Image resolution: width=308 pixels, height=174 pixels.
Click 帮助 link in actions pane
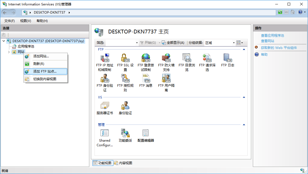pyautogui.click(x=264, y=55)
